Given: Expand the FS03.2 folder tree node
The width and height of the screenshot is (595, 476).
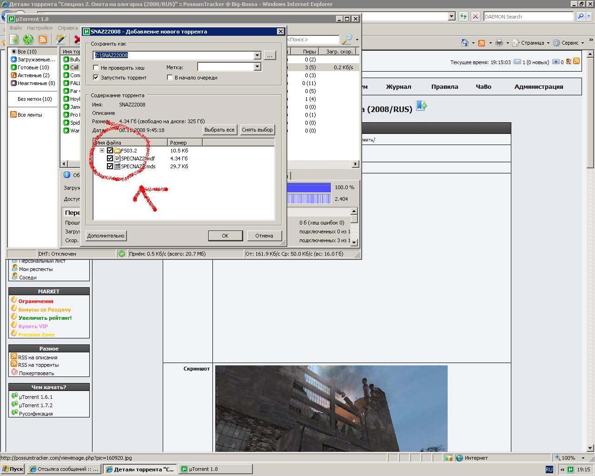Looking at the screenshot, I should coord(102,151).
